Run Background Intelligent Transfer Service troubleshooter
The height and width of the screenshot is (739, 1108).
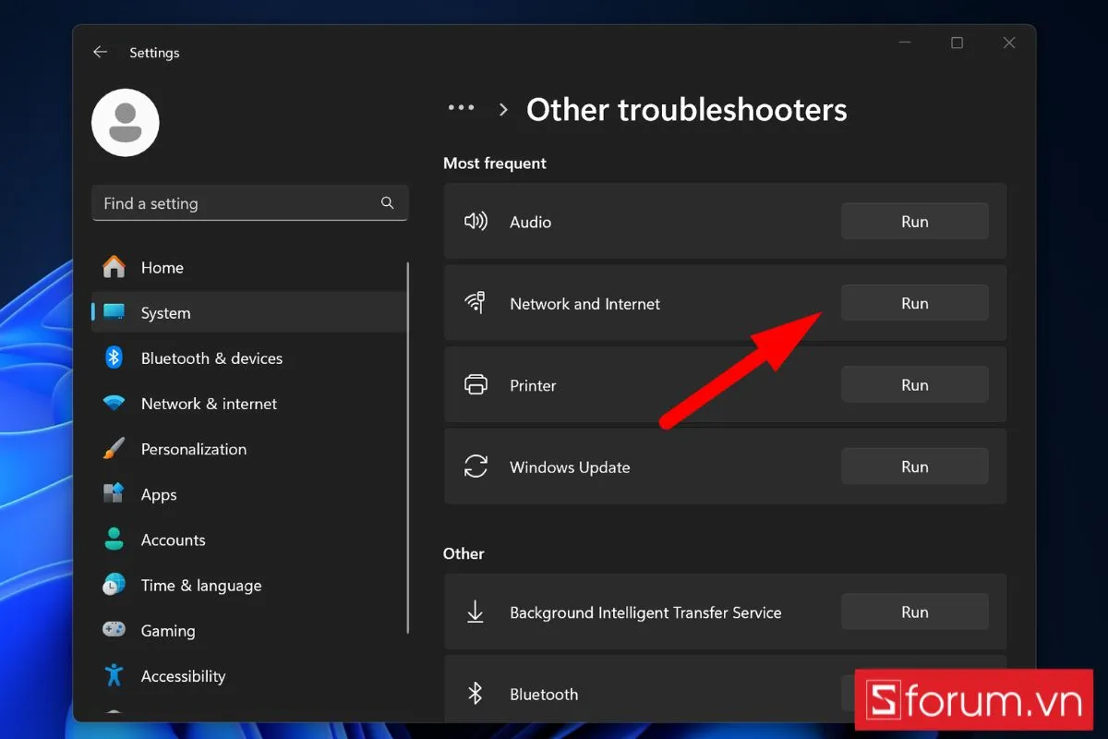coord(914,612)
